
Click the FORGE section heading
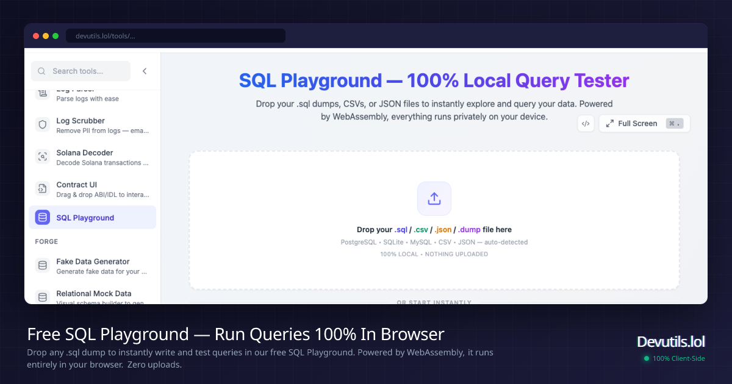point(46,241)
